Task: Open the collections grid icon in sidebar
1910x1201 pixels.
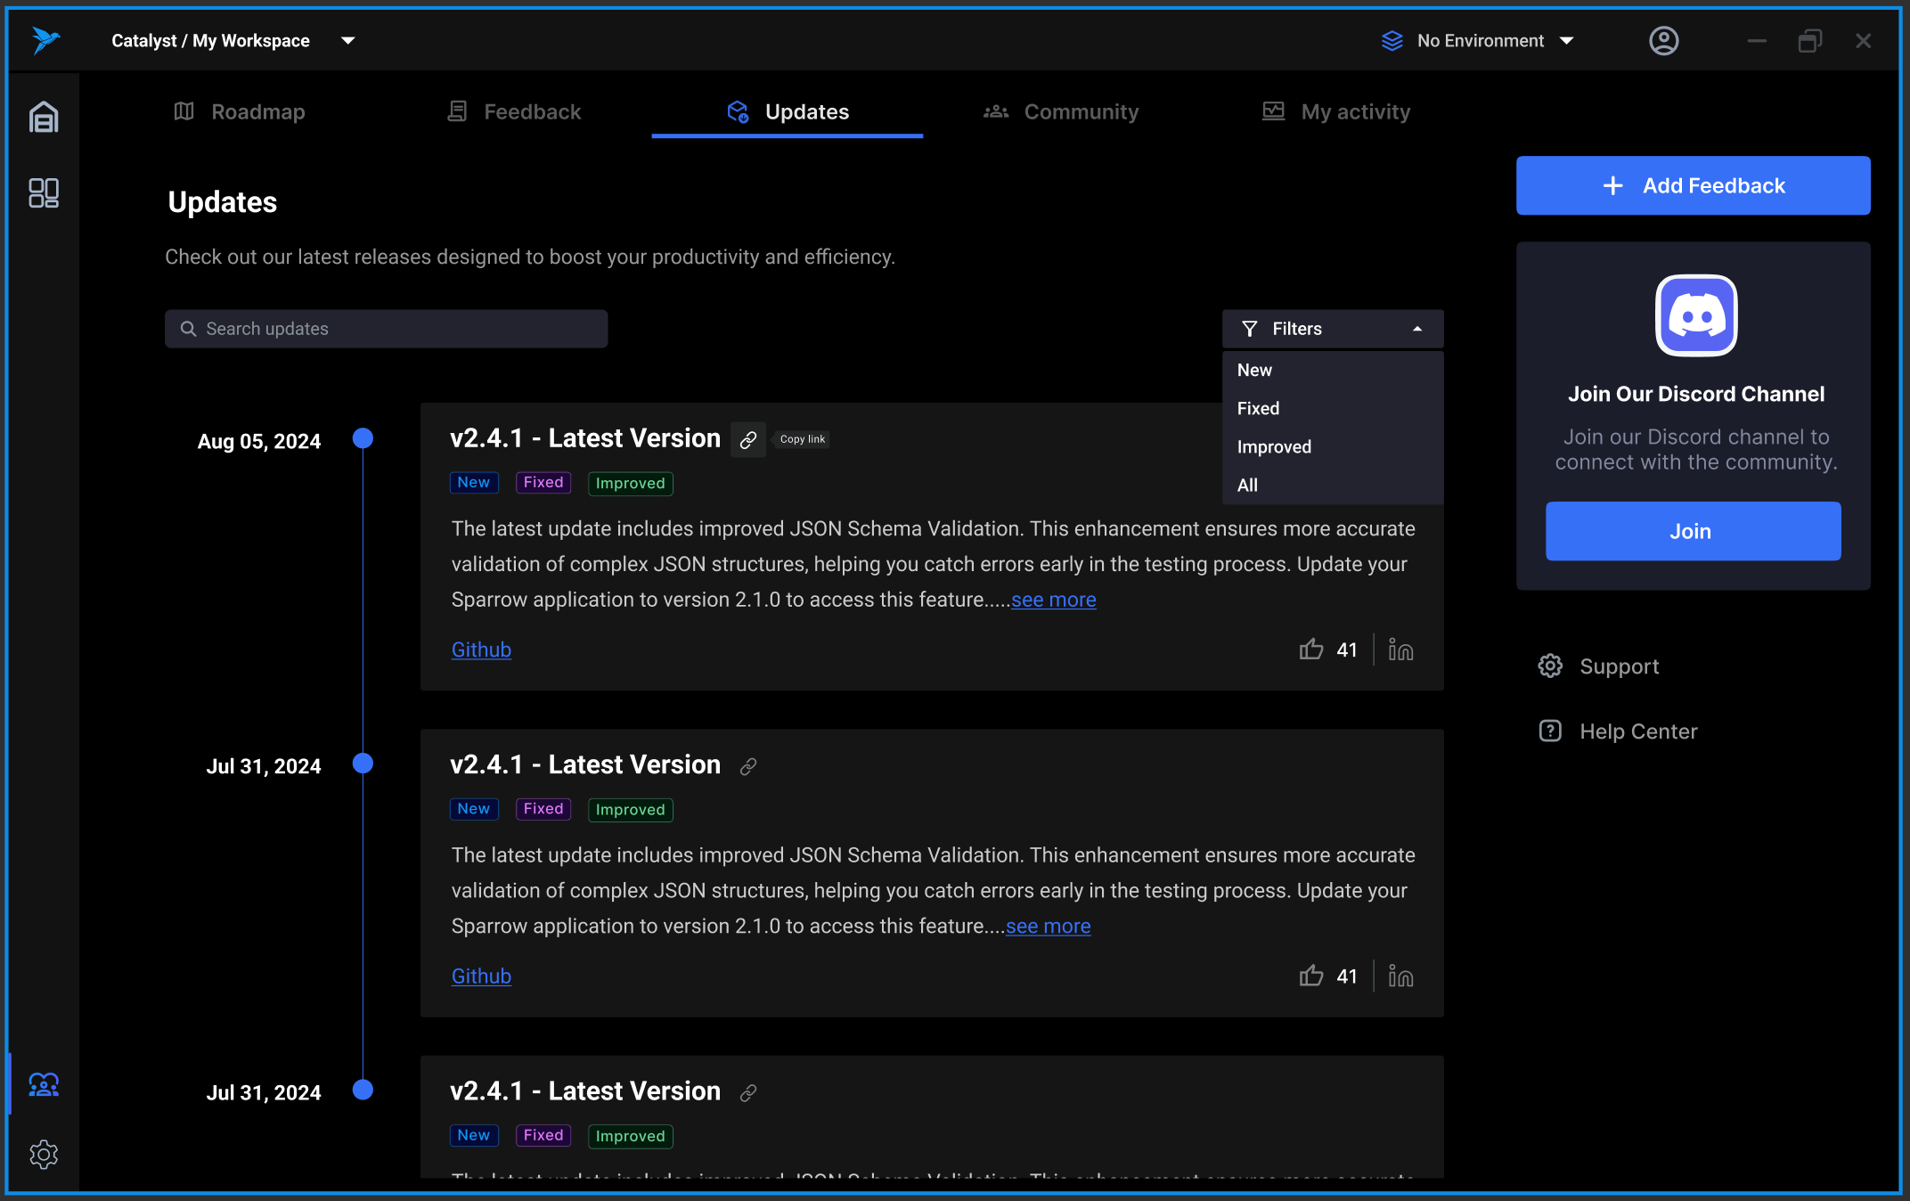Action: point(44,192)
